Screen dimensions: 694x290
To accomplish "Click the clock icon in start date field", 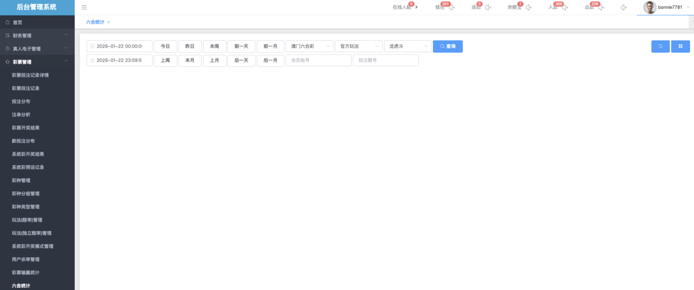I will [x=92, y=46].
